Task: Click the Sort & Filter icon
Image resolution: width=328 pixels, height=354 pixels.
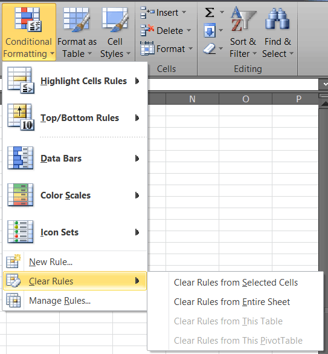Action: 243,19
